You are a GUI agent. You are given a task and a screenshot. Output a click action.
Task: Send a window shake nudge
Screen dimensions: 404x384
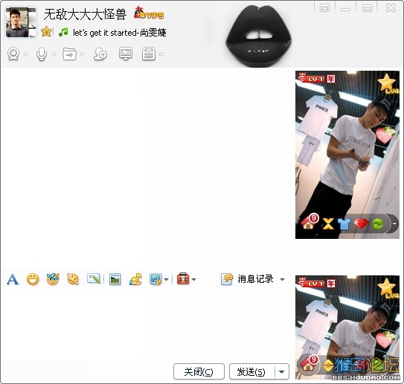click(x=73, y=279)
